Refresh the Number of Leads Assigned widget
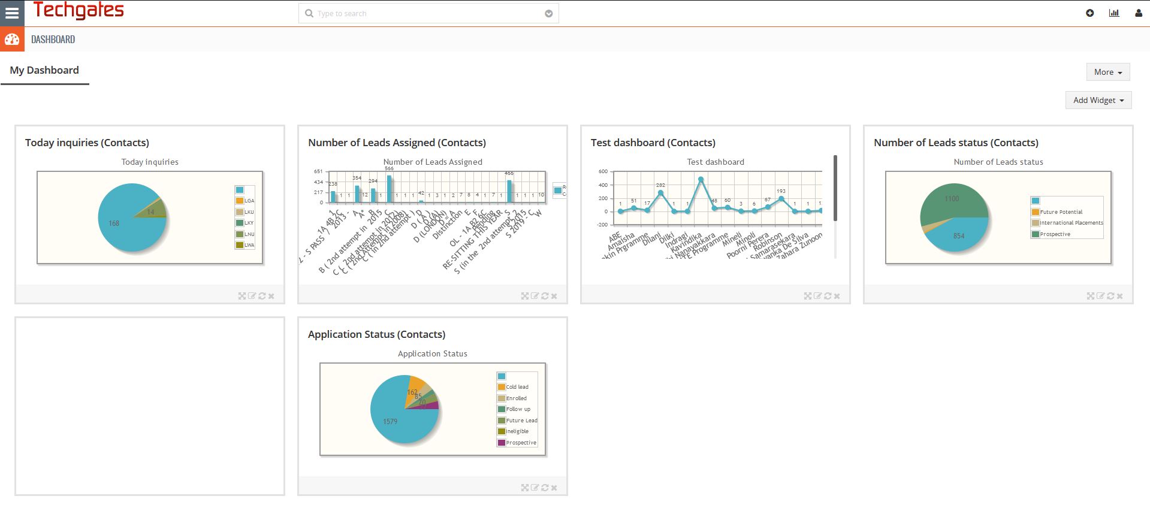The width and height of the screenshot is (1150, 511). pyautogui.click(x=545, y=296)
